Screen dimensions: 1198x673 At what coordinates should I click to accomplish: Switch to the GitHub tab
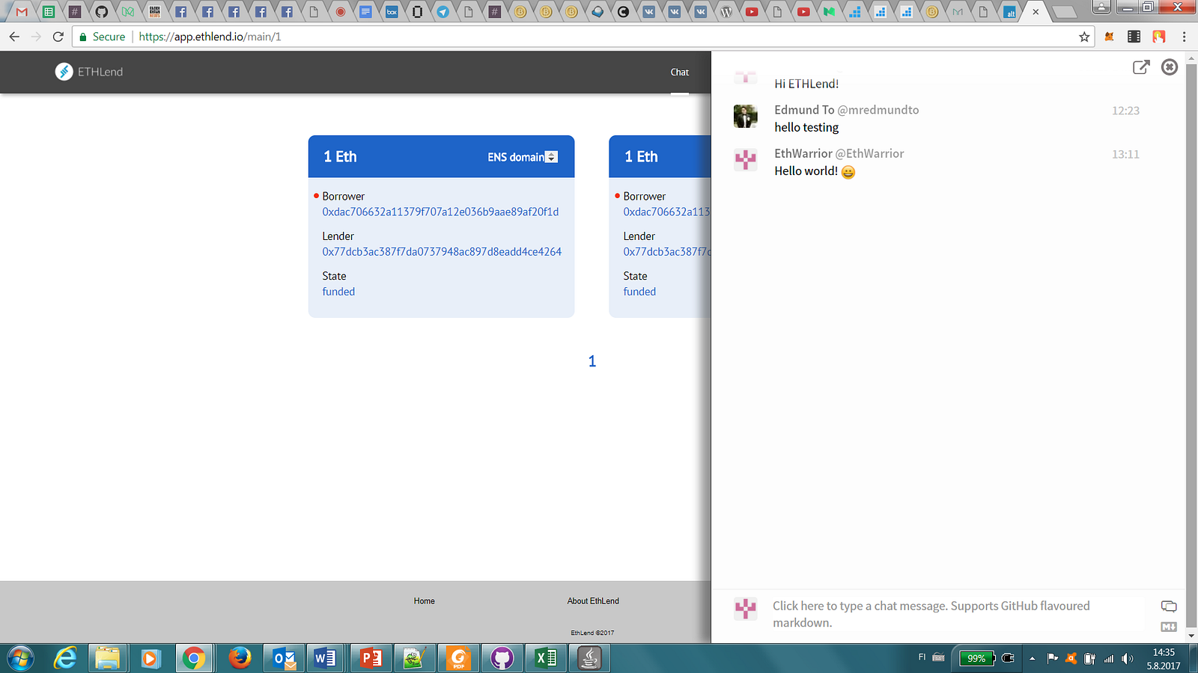tap(101, 11)
